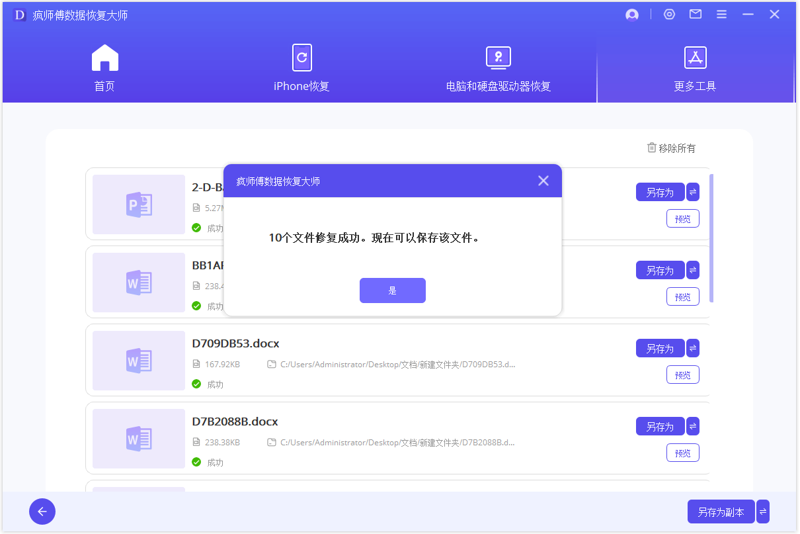Click swap-arrows icon in the D709DB53.docx row
The width and height of the screenshot is (800, 534).
(693, 348)
